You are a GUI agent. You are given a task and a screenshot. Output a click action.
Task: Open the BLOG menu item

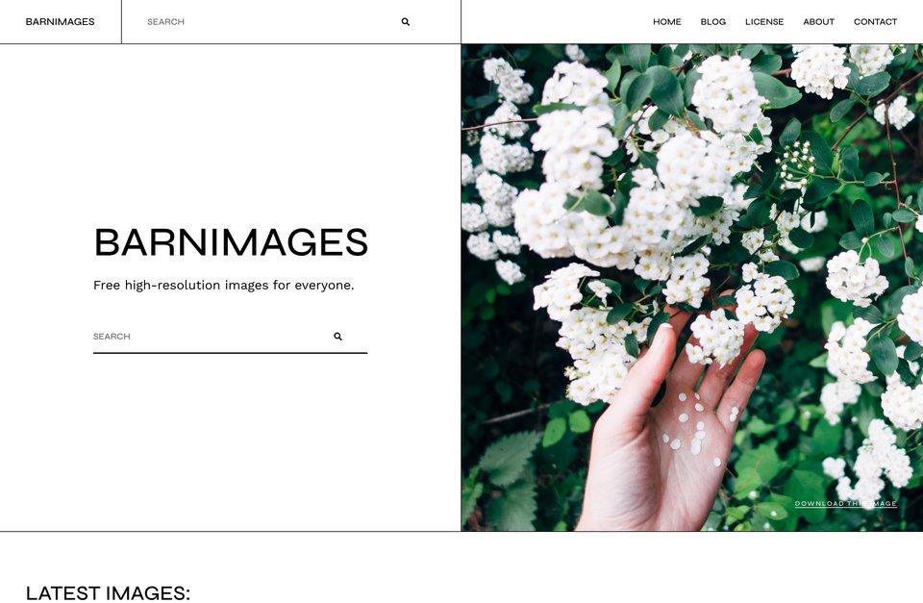(x=712, y=22)
